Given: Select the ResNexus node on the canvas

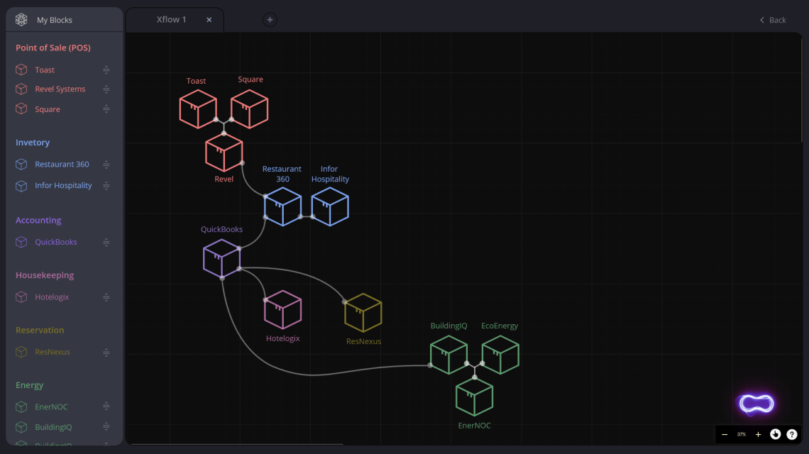Looking at the screenshot, I should [x=363, y=312].
